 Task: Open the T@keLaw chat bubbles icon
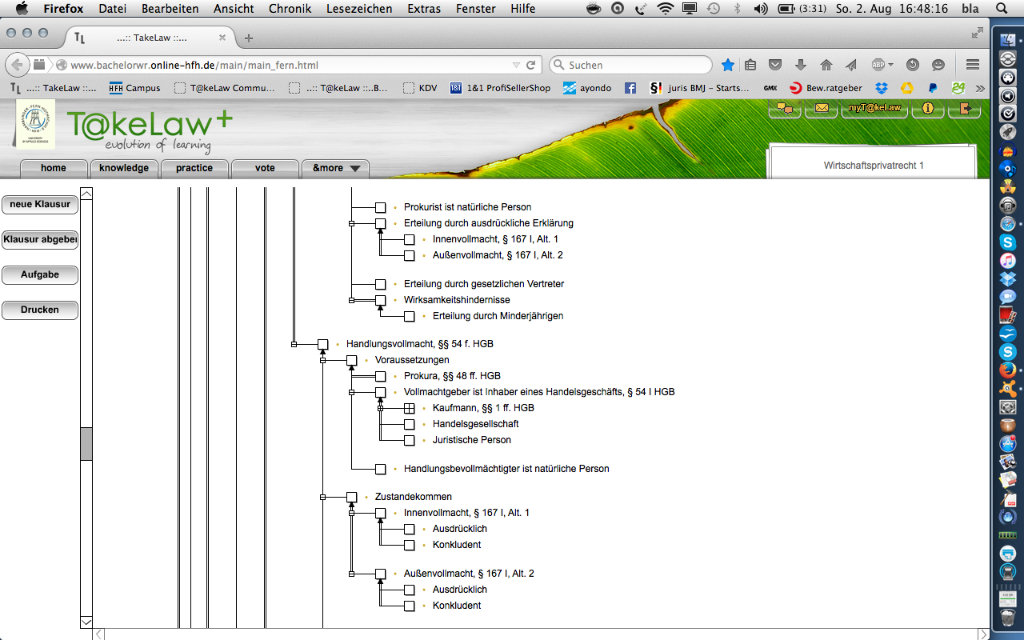(785, 109)
